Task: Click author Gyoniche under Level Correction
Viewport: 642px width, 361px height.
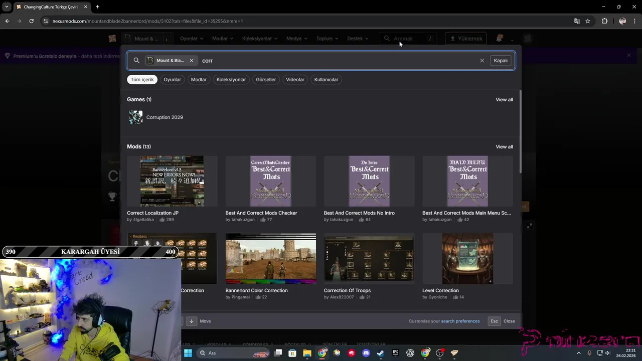Action: 438,297
